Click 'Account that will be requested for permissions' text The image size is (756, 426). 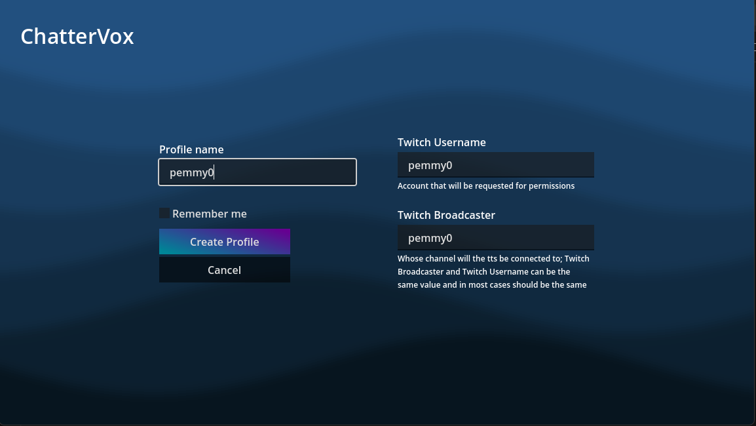point(486,185)
